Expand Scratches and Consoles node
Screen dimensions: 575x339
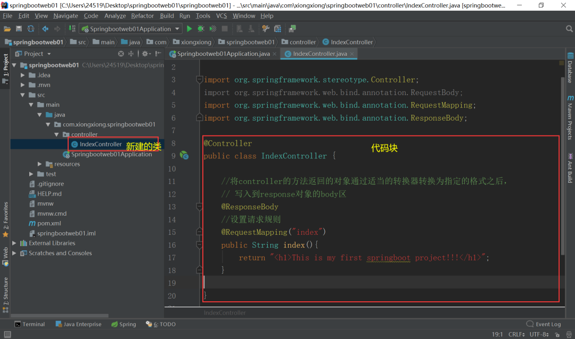(x=14, y=253)
